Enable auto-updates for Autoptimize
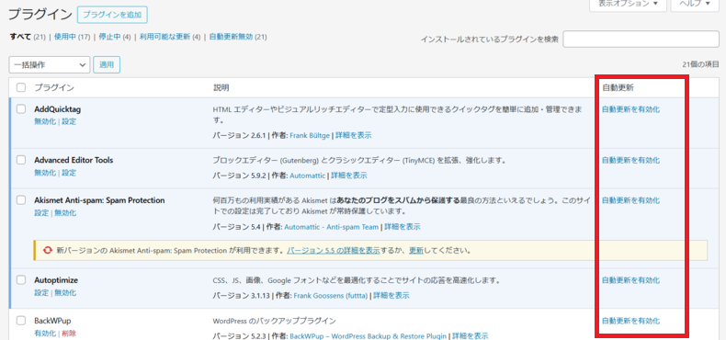The image size is (726, 340). pyautogui.click(x=630, y=280)
